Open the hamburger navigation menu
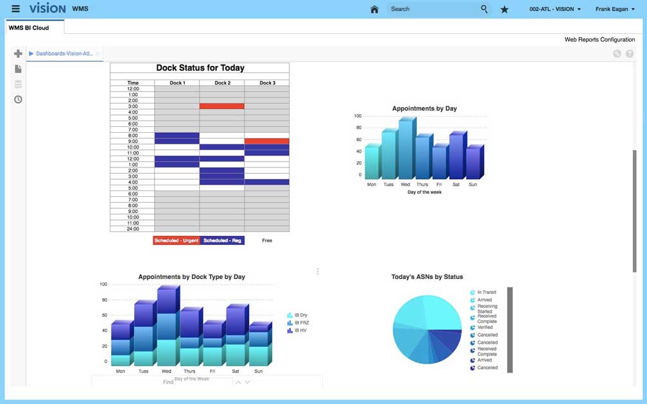Screen dimensions: 647x404 click(15, 9)
